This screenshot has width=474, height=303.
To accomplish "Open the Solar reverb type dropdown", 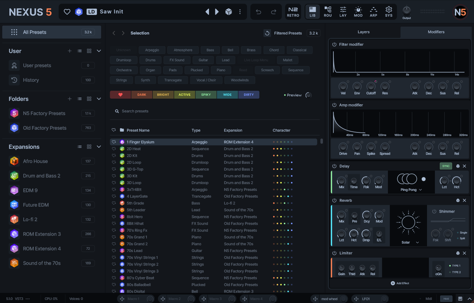I will (x=410, y=242).
